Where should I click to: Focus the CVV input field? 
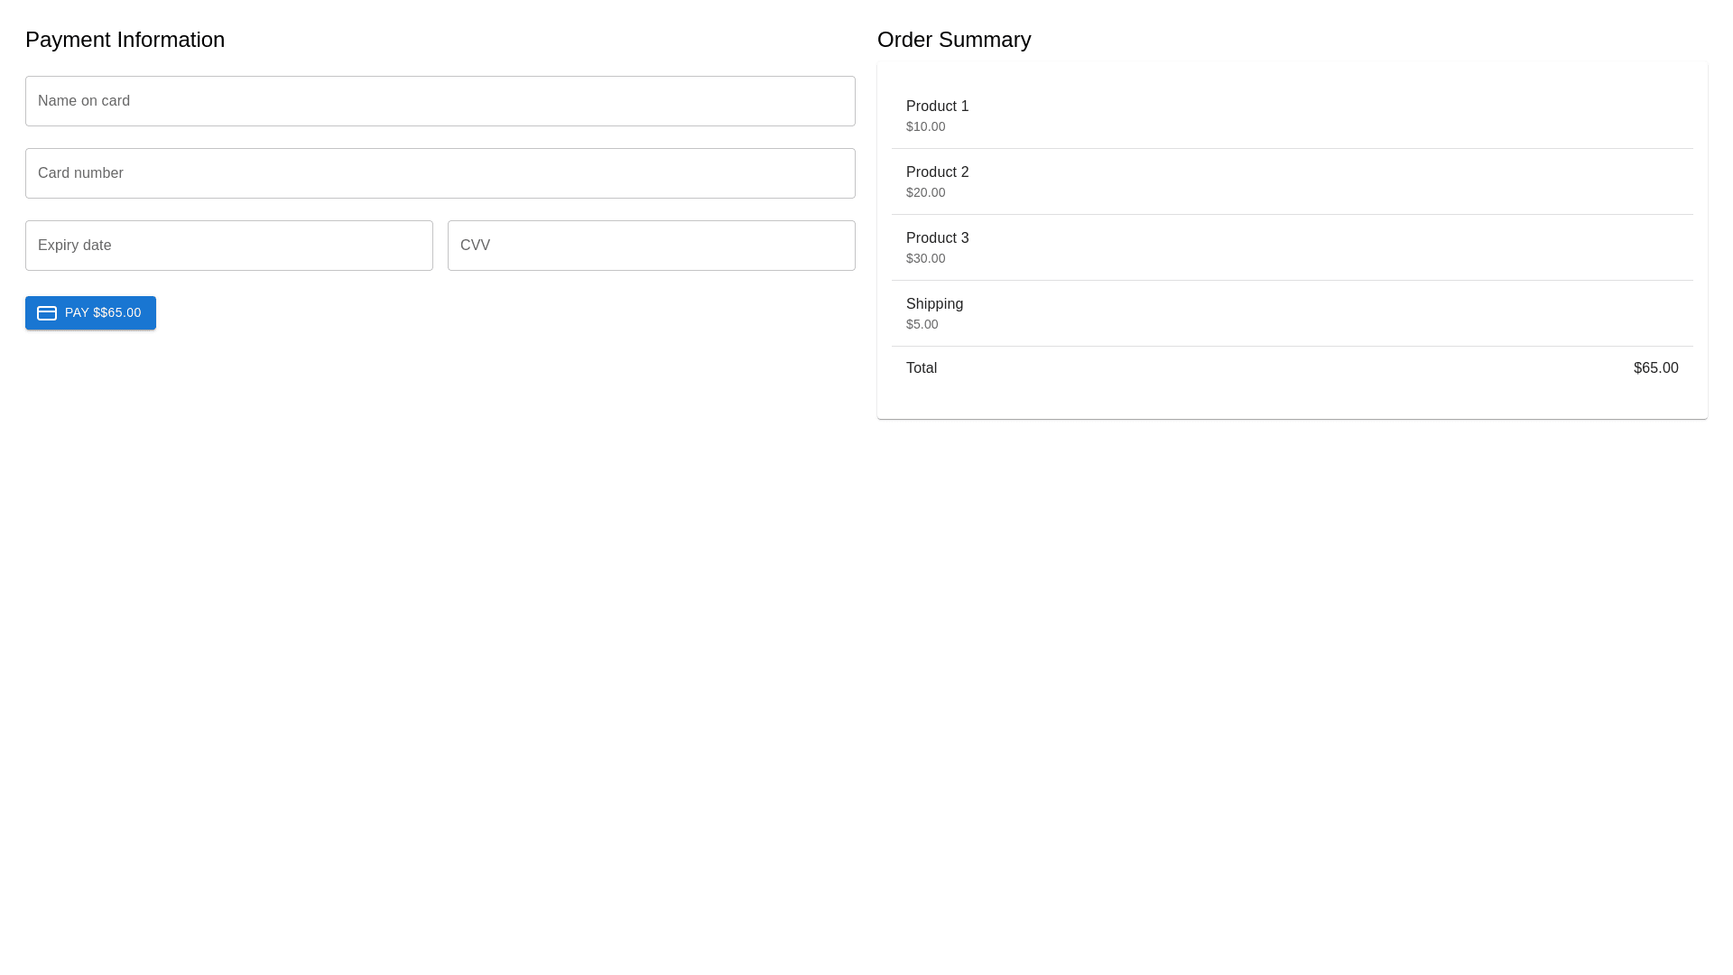point(651,246)
